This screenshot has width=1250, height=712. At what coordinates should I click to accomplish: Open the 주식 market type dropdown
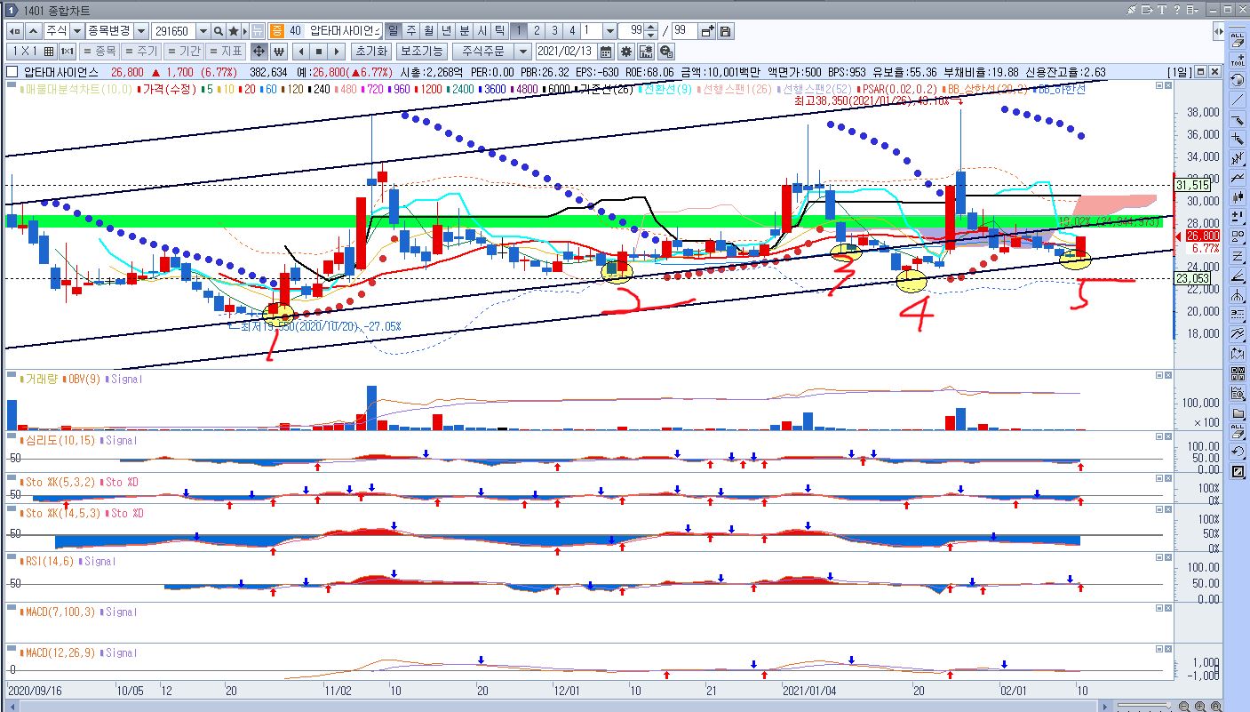(77, 31)
